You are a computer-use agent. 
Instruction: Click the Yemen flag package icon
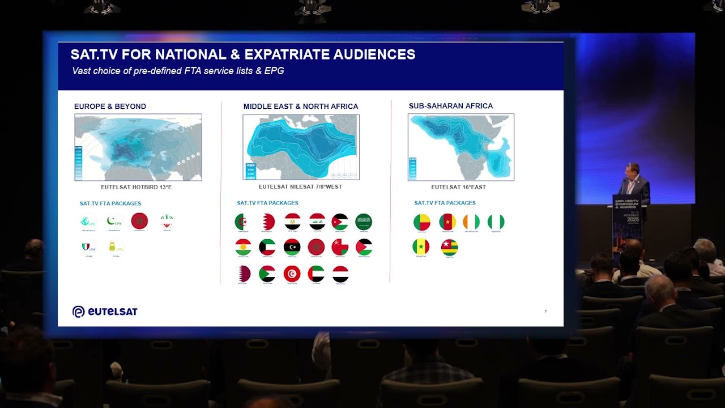coord(340,274)
